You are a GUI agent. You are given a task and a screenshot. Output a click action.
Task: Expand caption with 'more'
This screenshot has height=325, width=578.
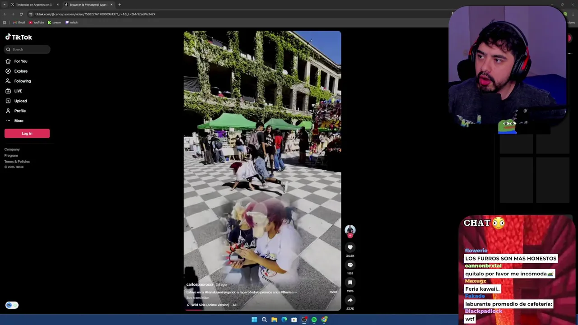click(x=333, y=292)
